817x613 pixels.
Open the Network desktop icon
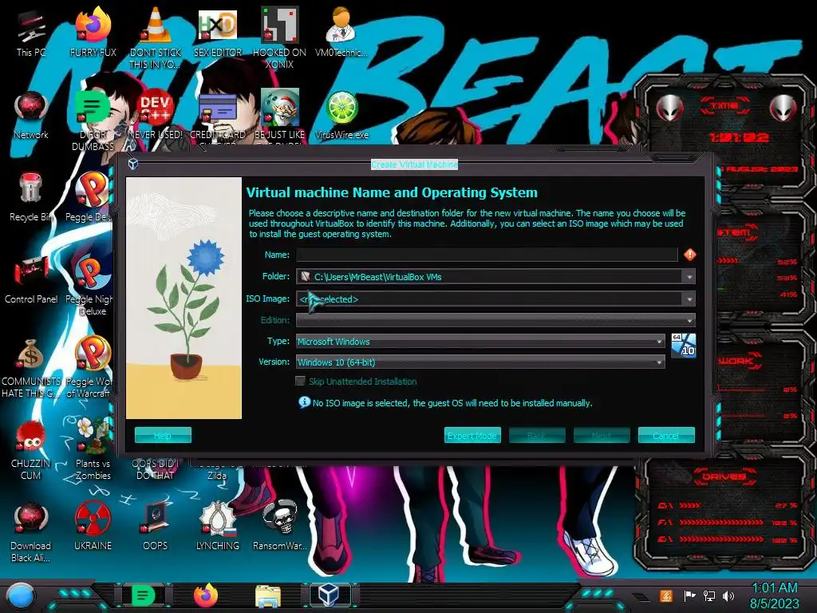(x=31, y=116)
